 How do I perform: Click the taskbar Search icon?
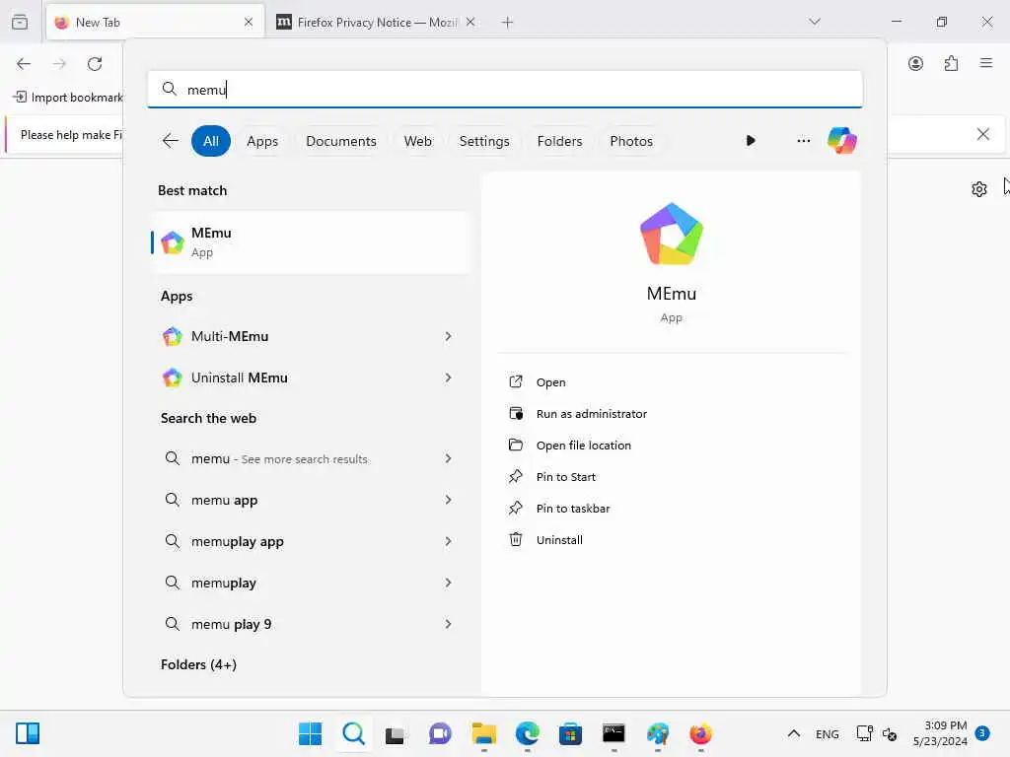point(354,733)
